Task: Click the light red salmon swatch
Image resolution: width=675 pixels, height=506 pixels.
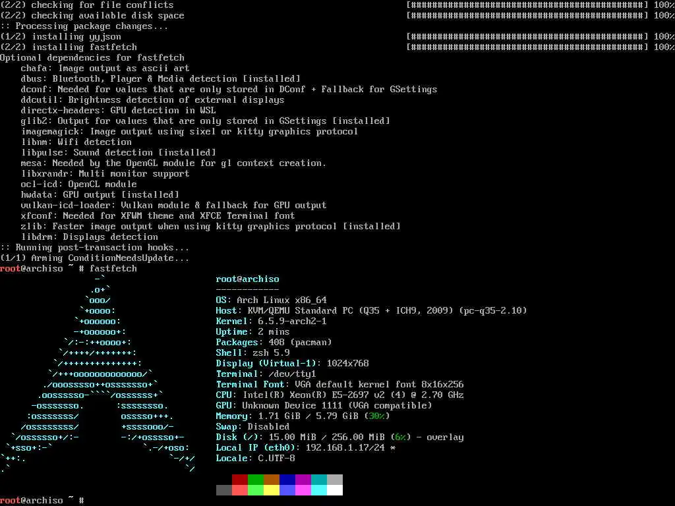Action: [x=240, y=490]
